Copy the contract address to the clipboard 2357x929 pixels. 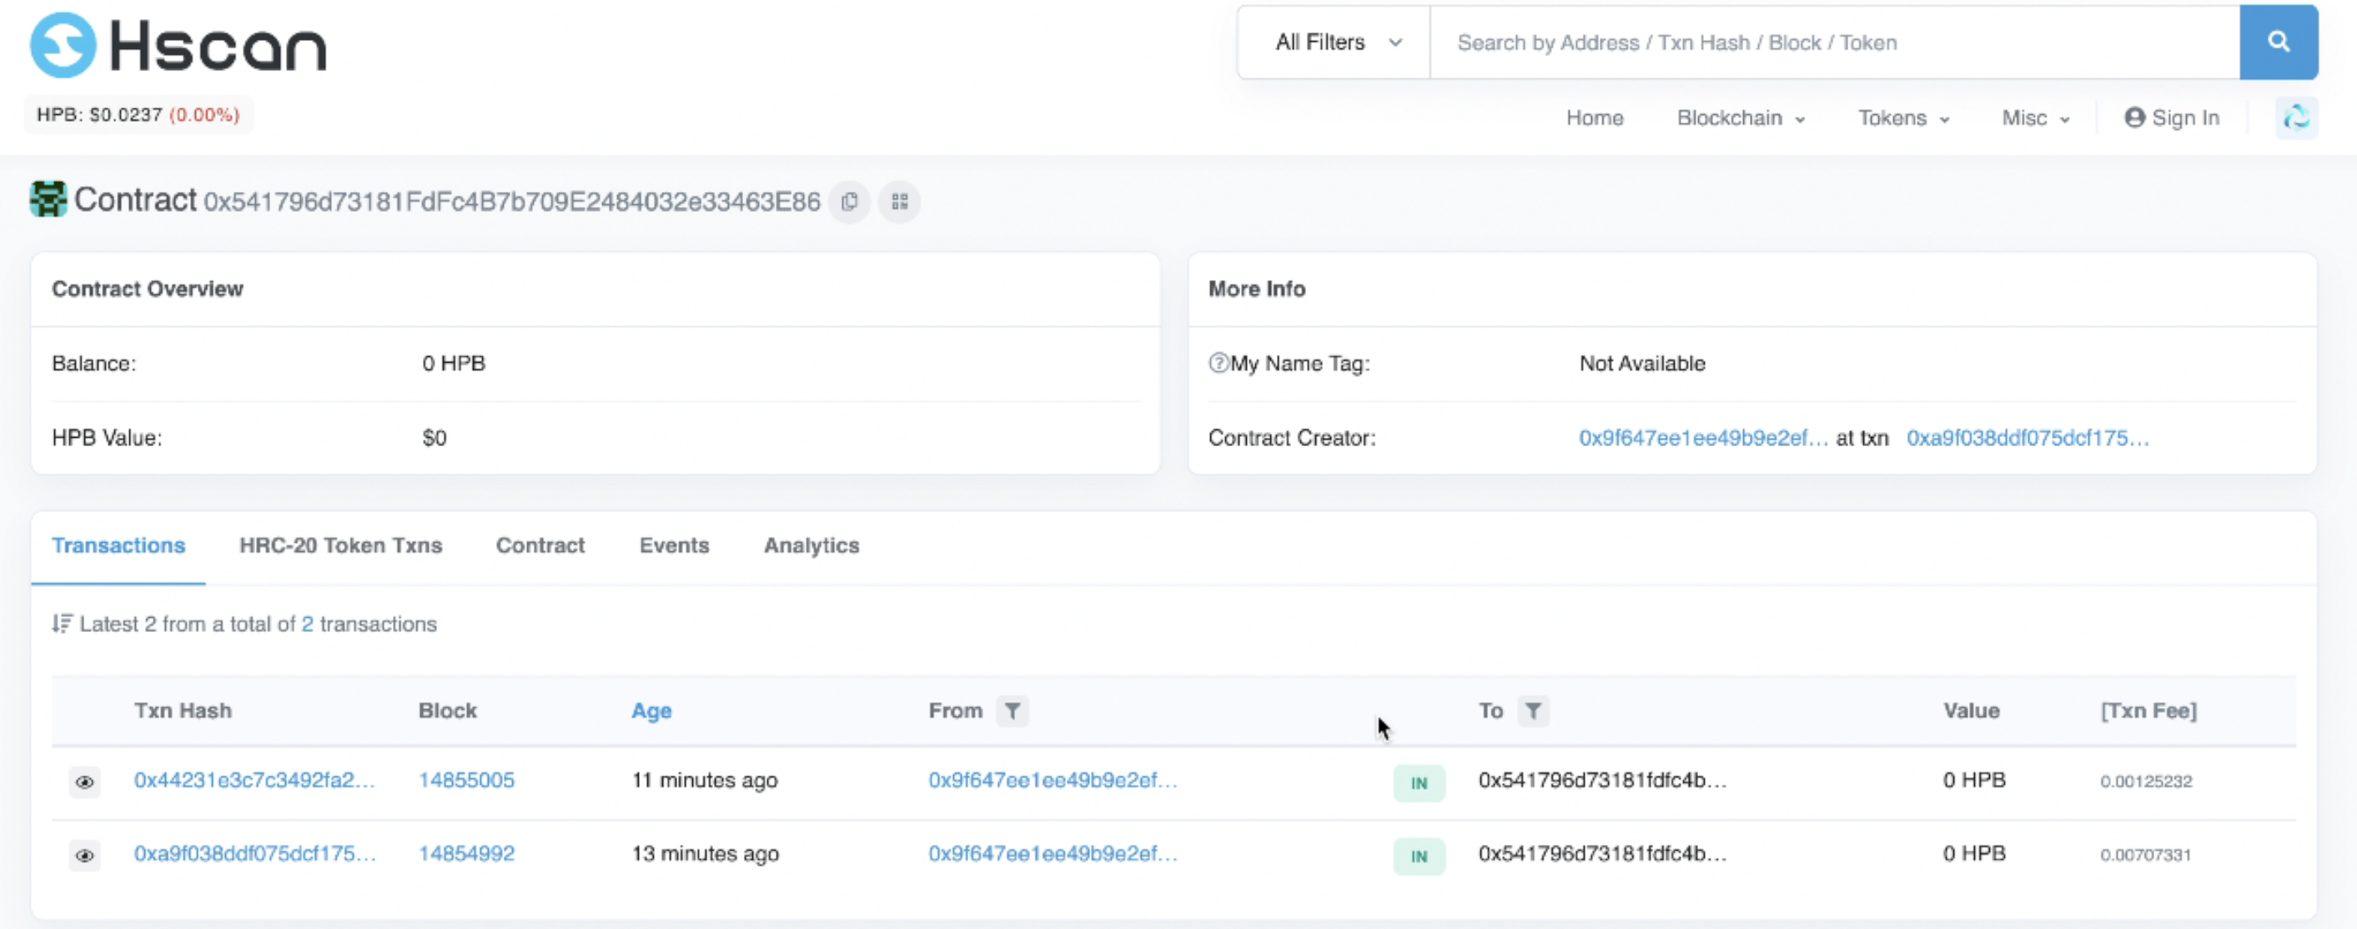(x=849, y=201)
